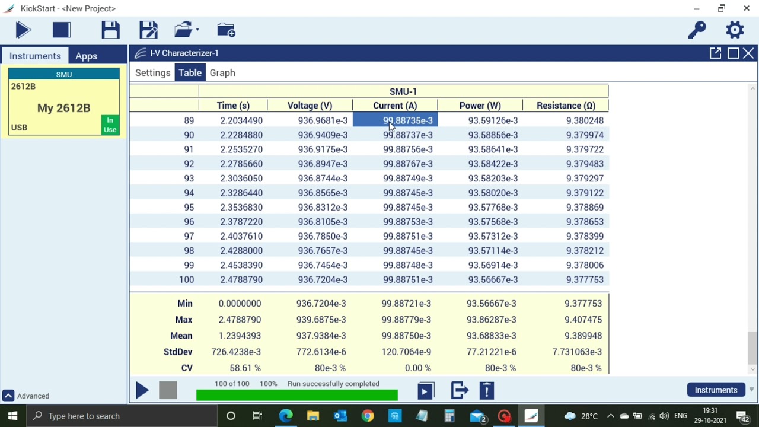The image size is (759, 427).
Task: Export the data with the export arrow icon
Action: tap(460, 390)
